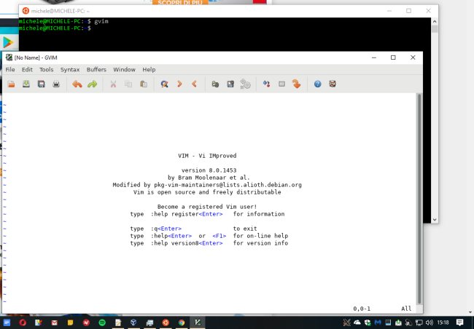Maximize the GVIM window

393,58
